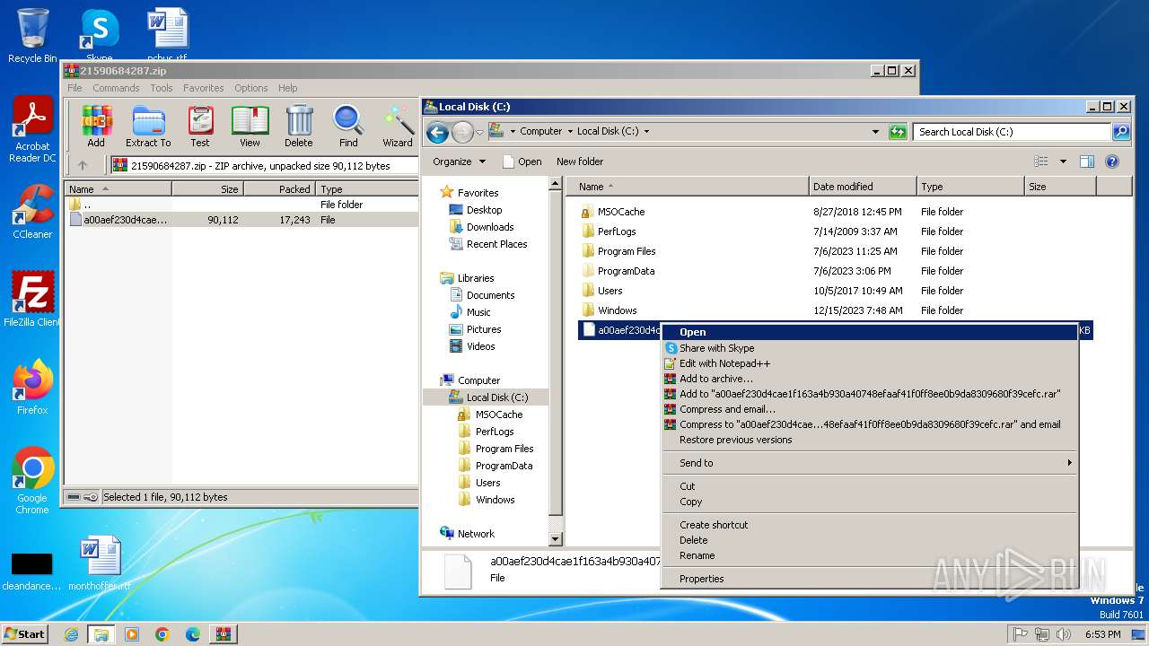This screenshot has width=1149, height=646.
Task: Open CCleaner desktop icon
Action: point(32,212)
